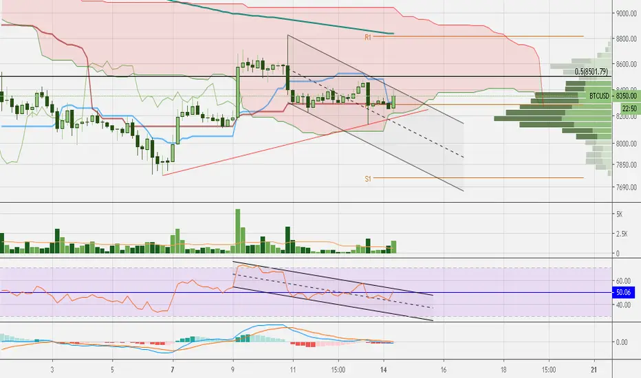This screenshot has width=641, height=378.
Task: Click the 15:00 label between 11 and 14
Action: (x=338, y=370)
